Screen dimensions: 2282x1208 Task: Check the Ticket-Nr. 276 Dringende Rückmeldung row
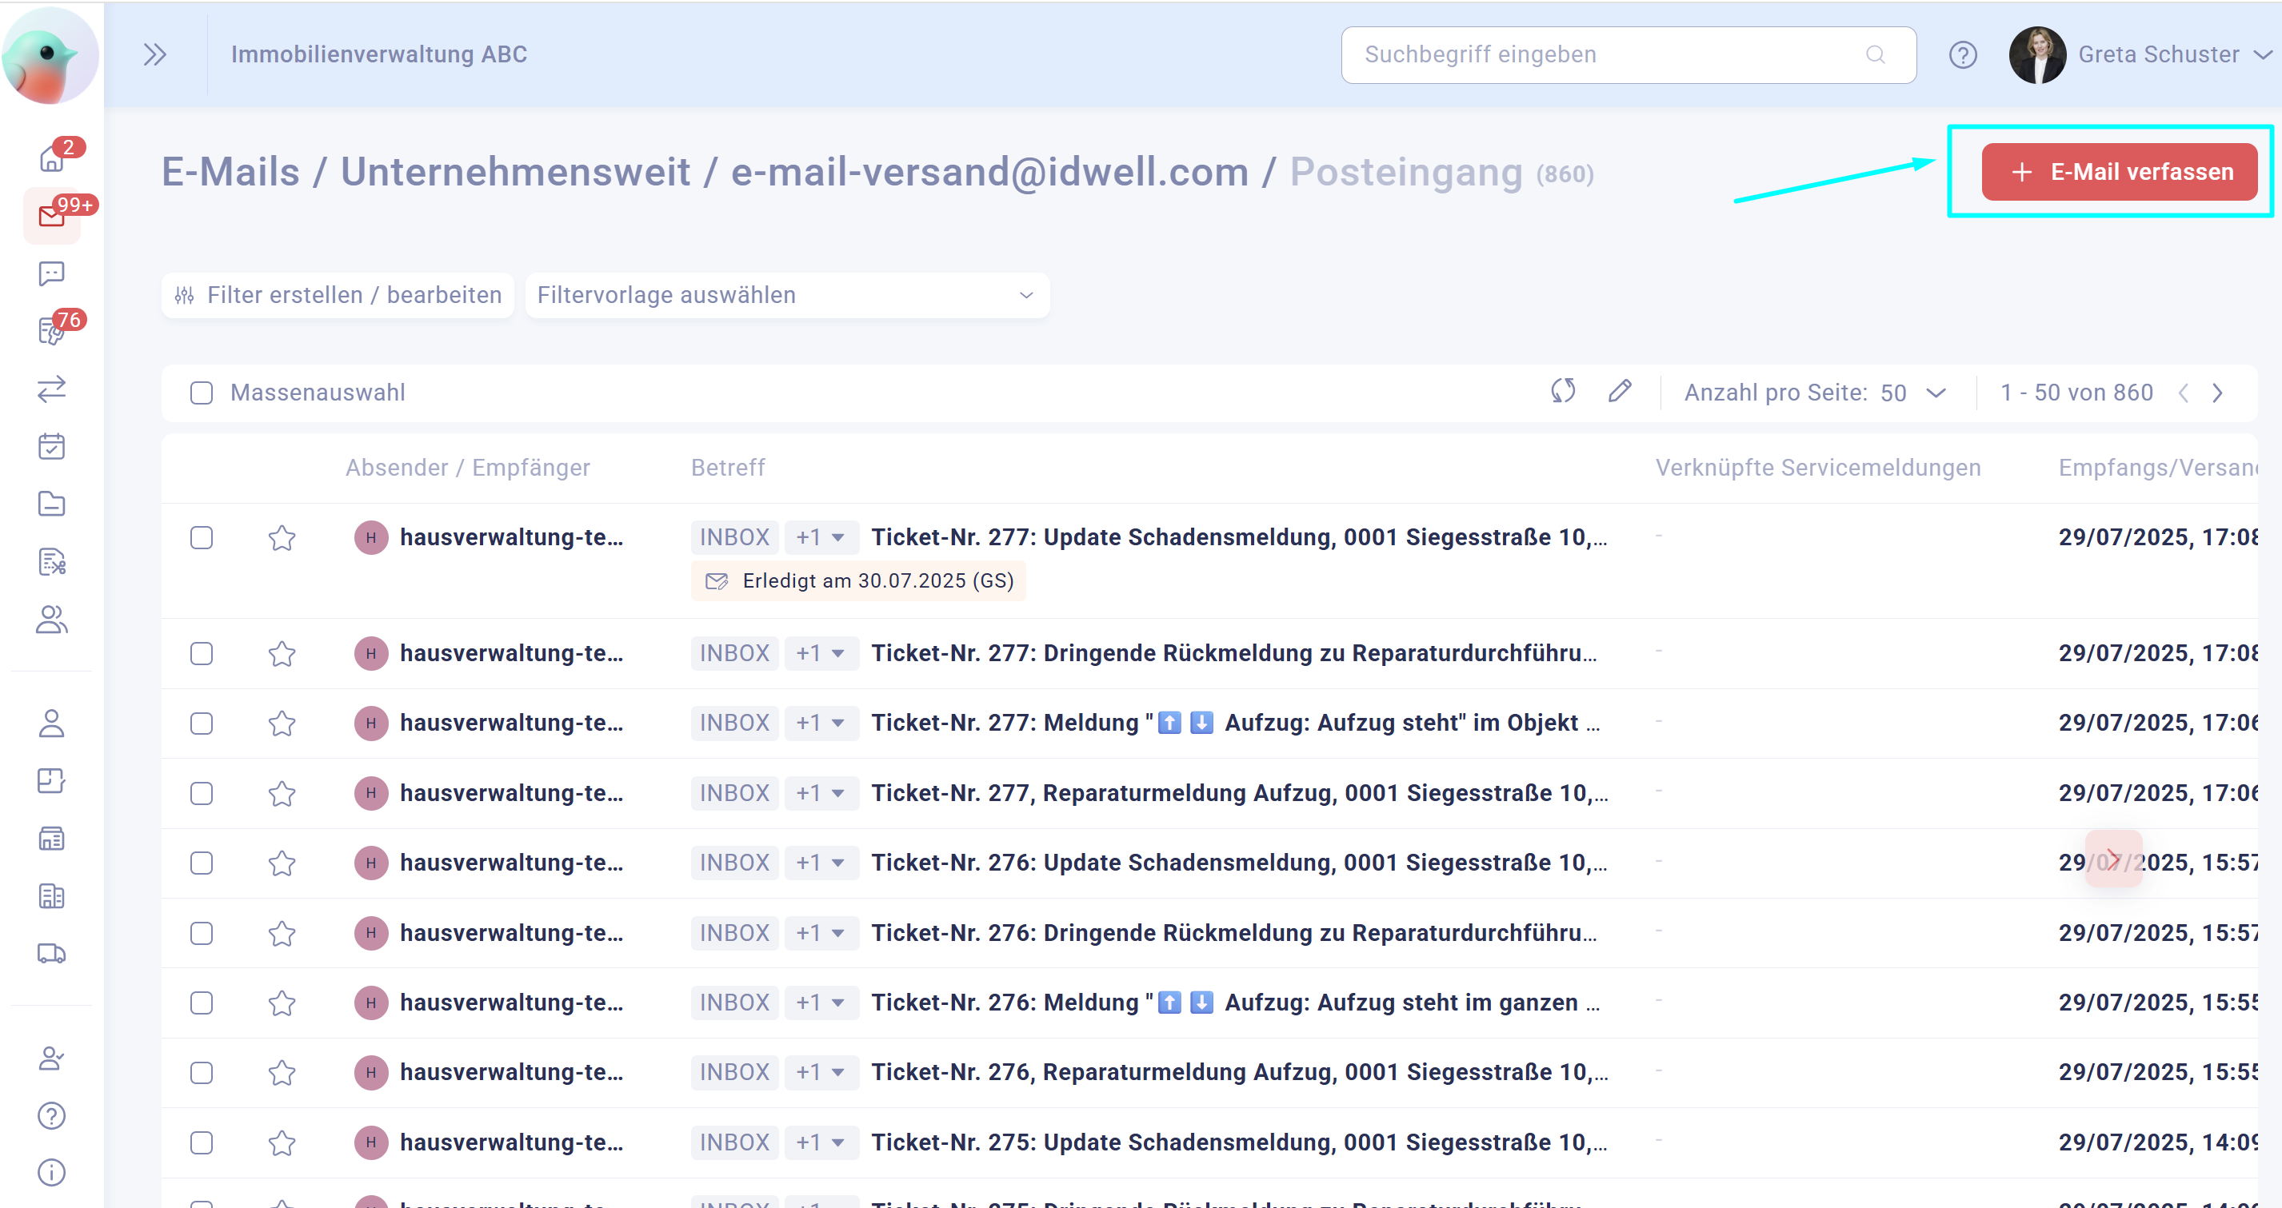pos(201,934)
